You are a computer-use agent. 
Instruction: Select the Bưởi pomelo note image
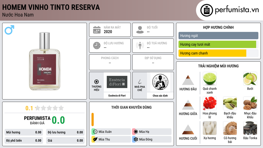[x=250, y=79]
